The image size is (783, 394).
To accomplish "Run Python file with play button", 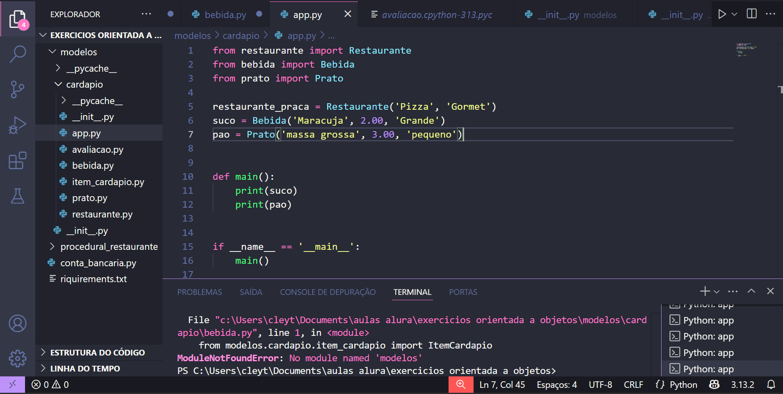I will (x=722, y=14).
